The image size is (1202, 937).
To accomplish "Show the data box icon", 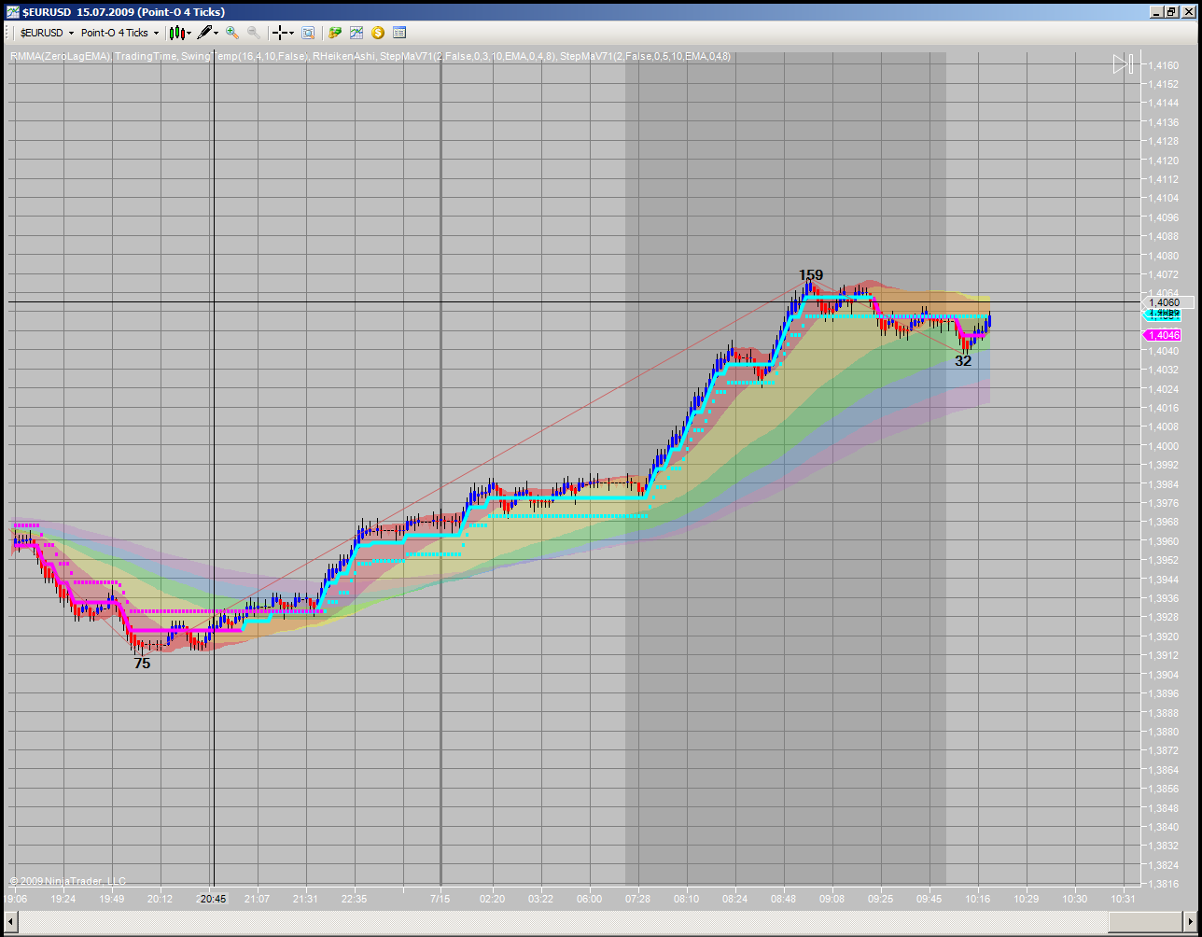I will click(x=399, y=33).
